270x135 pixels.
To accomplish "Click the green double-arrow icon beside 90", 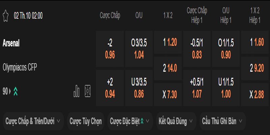I will [x=16, y=91].
